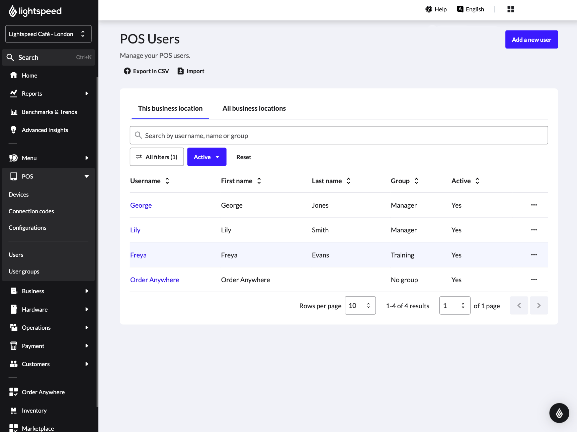Screen dimensions: 577x432
Task: Click the Import file icon
Action: pos(181,71)
